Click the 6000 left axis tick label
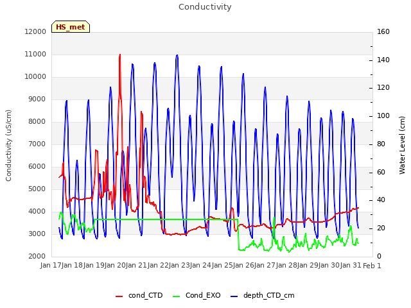Viewport: 411px width, 308px height. pos(37,167)
